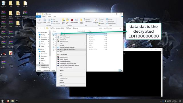Sort by Size column header
Screen dimensions: 183x103
101,31
